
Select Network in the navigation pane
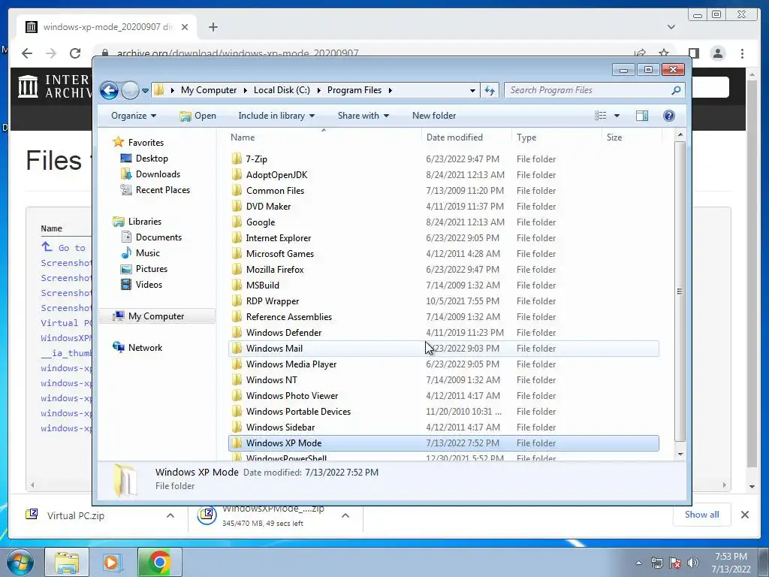tap(145, 348)
